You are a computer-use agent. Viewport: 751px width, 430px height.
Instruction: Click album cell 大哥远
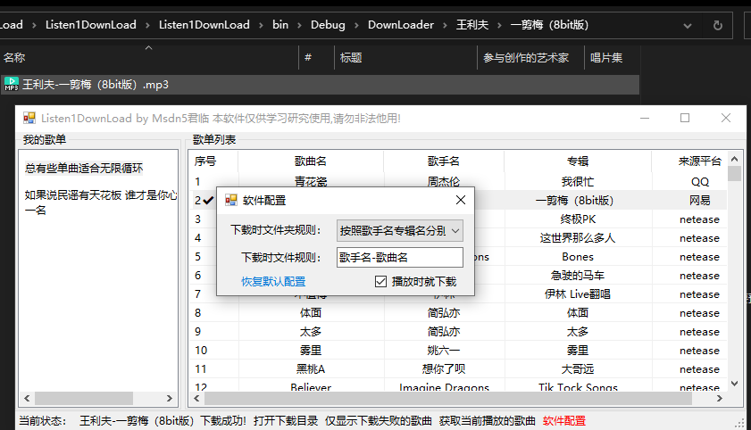click(578, 368)
